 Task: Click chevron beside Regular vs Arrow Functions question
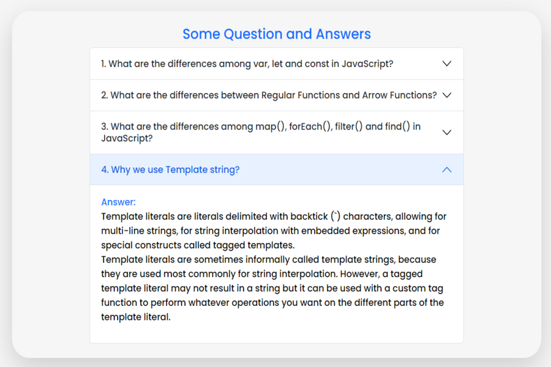(x=446, y=95)
